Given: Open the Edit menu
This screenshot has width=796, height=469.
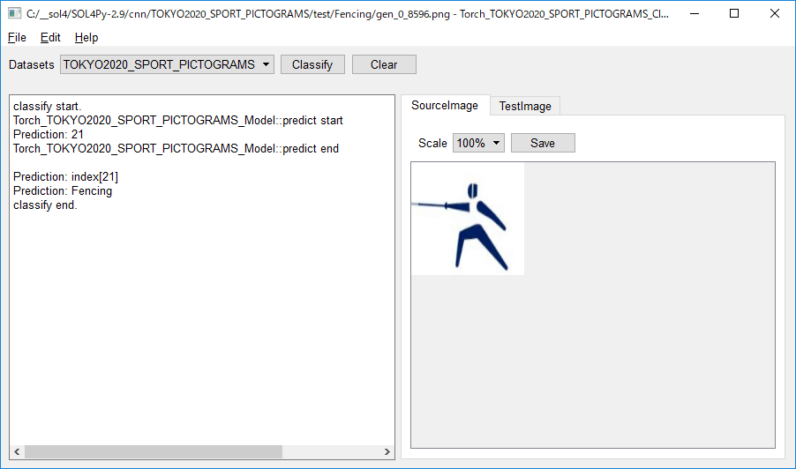Looking at the screenshot, I should (x=50, y=38).
